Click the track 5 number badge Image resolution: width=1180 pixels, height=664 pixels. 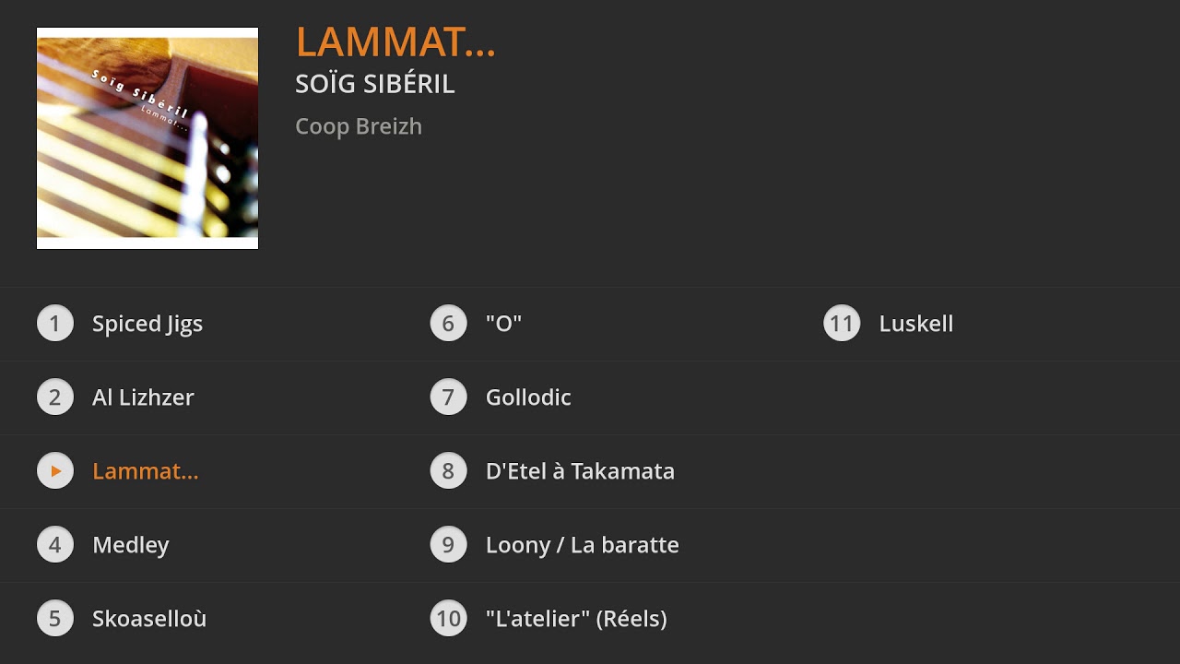coord(55,619)
